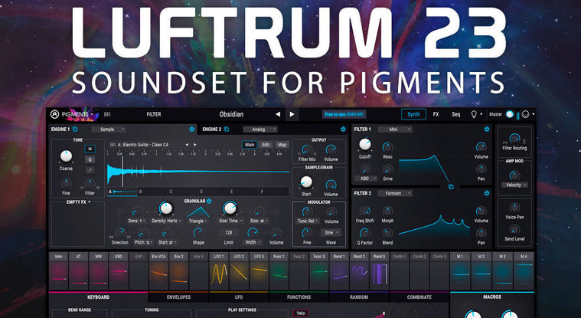Go to the previous preset arrow
Image resolution: width=581 pixels, height=318 pixels.
coord(278,114)
